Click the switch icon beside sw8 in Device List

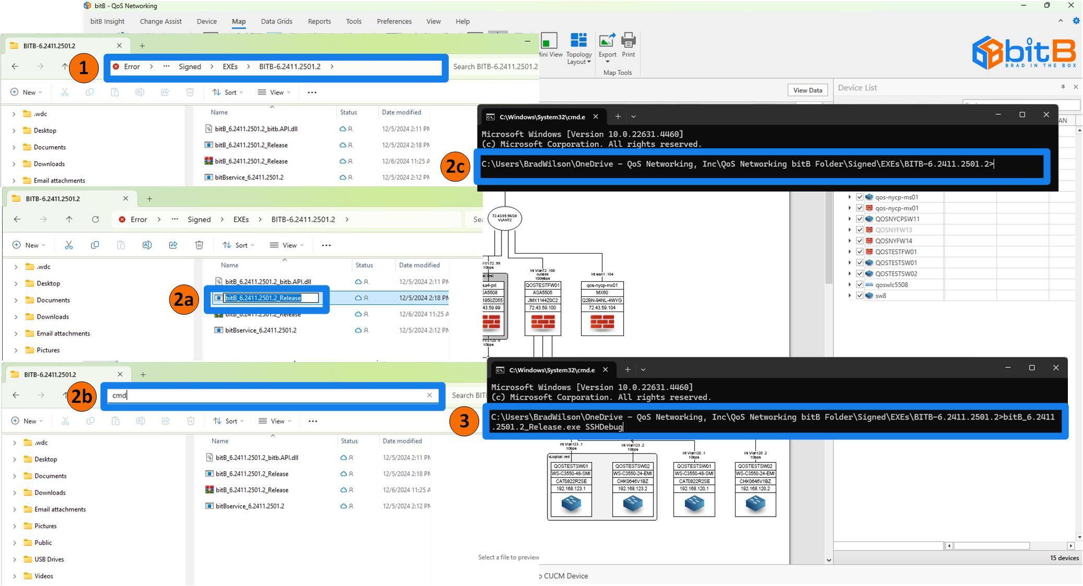coord(869,295)
